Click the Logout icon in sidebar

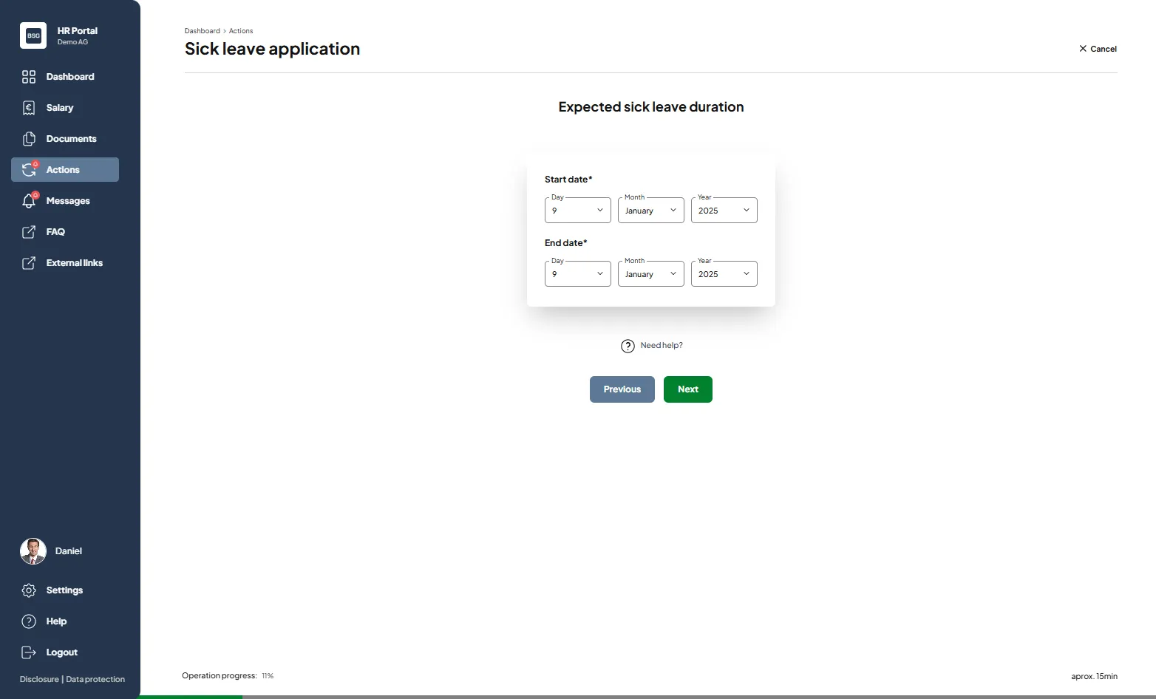coord(29,652)
